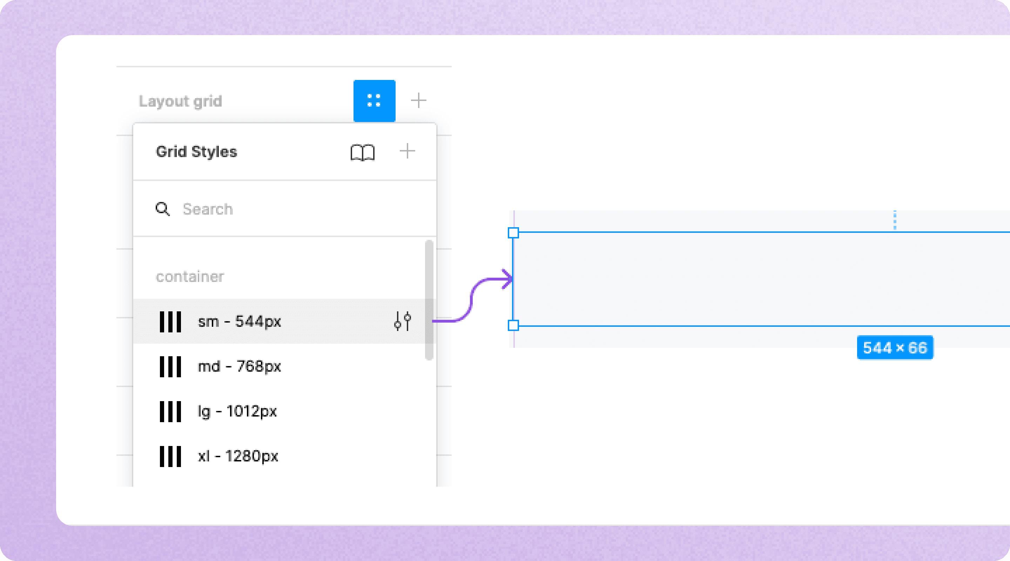Screen dimensions: 1010x561
Task: Create new grid style with plus icon
Action: coord(408,151)
